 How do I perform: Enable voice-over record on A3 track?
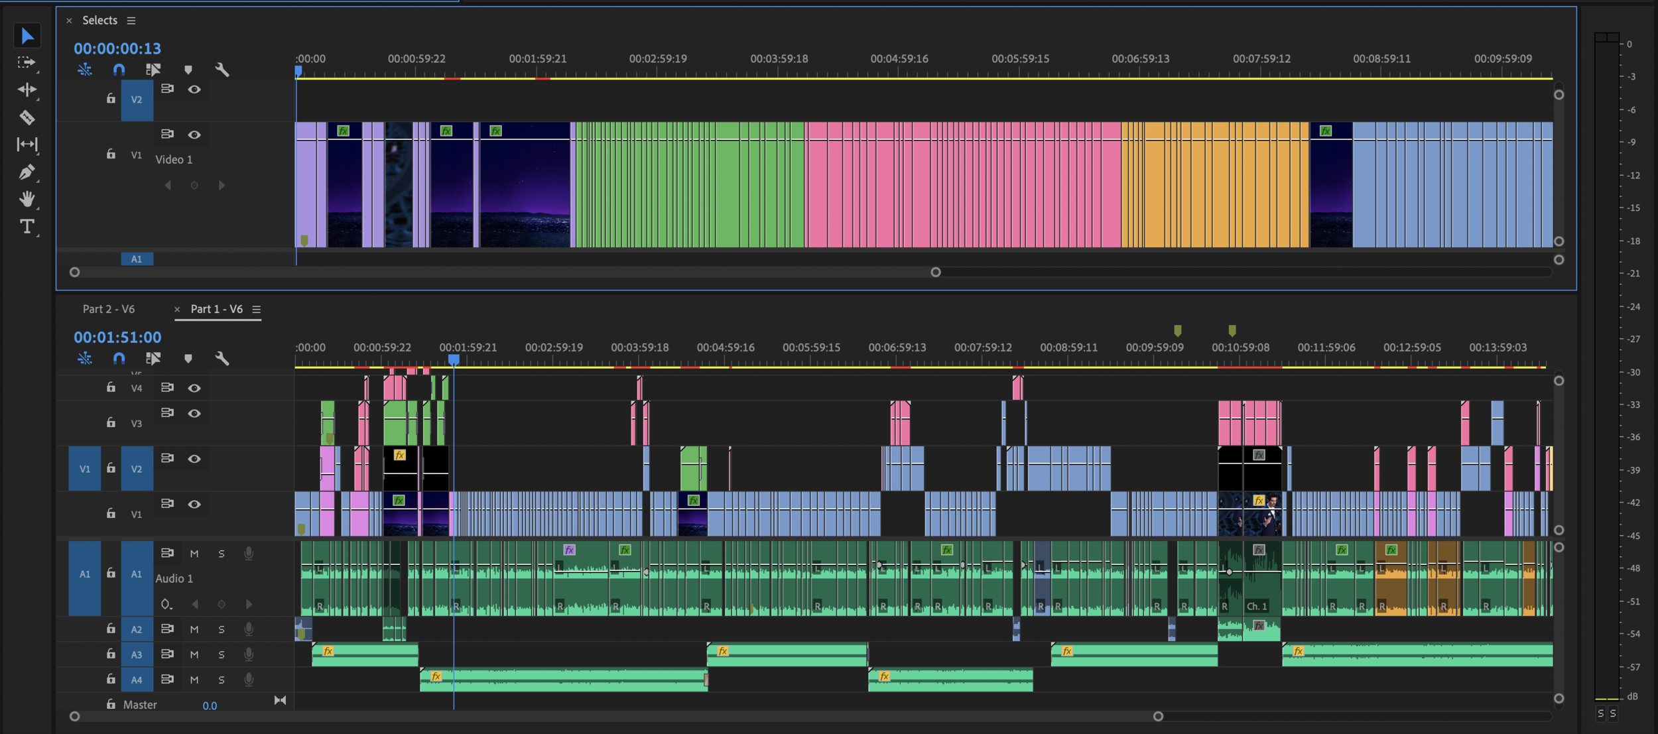(x=249, y=654)
